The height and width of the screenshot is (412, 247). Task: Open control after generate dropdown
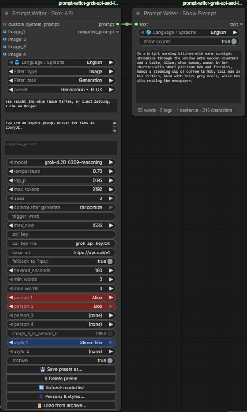61,207
